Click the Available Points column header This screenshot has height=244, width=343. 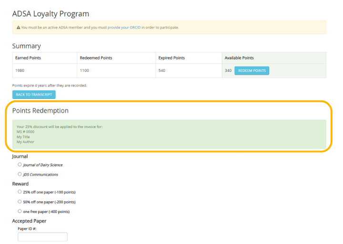click(x=239, y=58)
